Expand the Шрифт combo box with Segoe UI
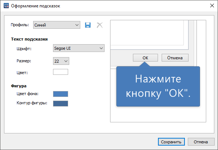The height and width of the screenshot is (150, 218). (x=79, y=48)
